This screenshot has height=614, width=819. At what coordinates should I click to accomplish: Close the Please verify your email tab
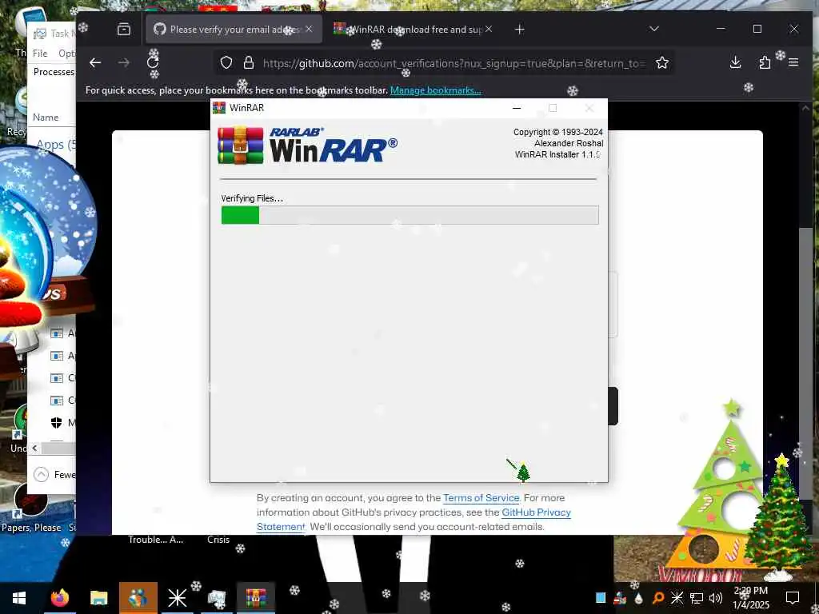(310, 30)
